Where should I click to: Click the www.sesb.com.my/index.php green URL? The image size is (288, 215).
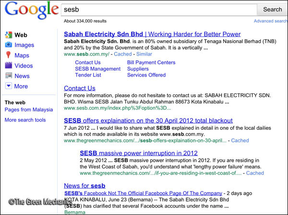coord(118,108)
